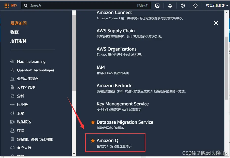Image resolution: width=230 pixels, height=158 pixels.
Task: Open the services grid icon
Action: pyautogui.click(x=6, y=6)
